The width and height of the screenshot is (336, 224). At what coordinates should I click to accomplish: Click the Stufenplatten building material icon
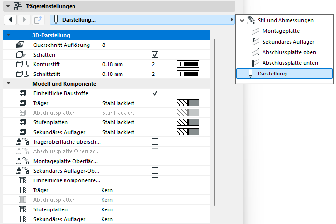coord(23,122)
